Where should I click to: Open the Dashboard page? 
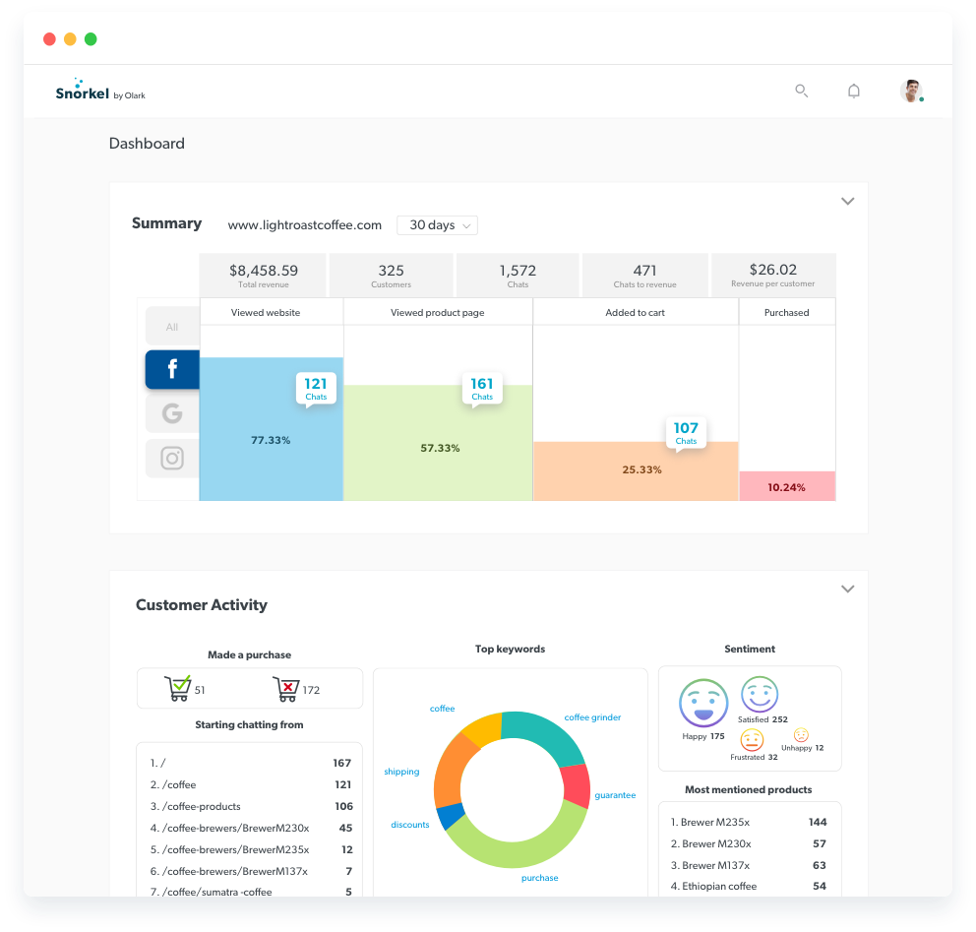[x=146, y=143]
